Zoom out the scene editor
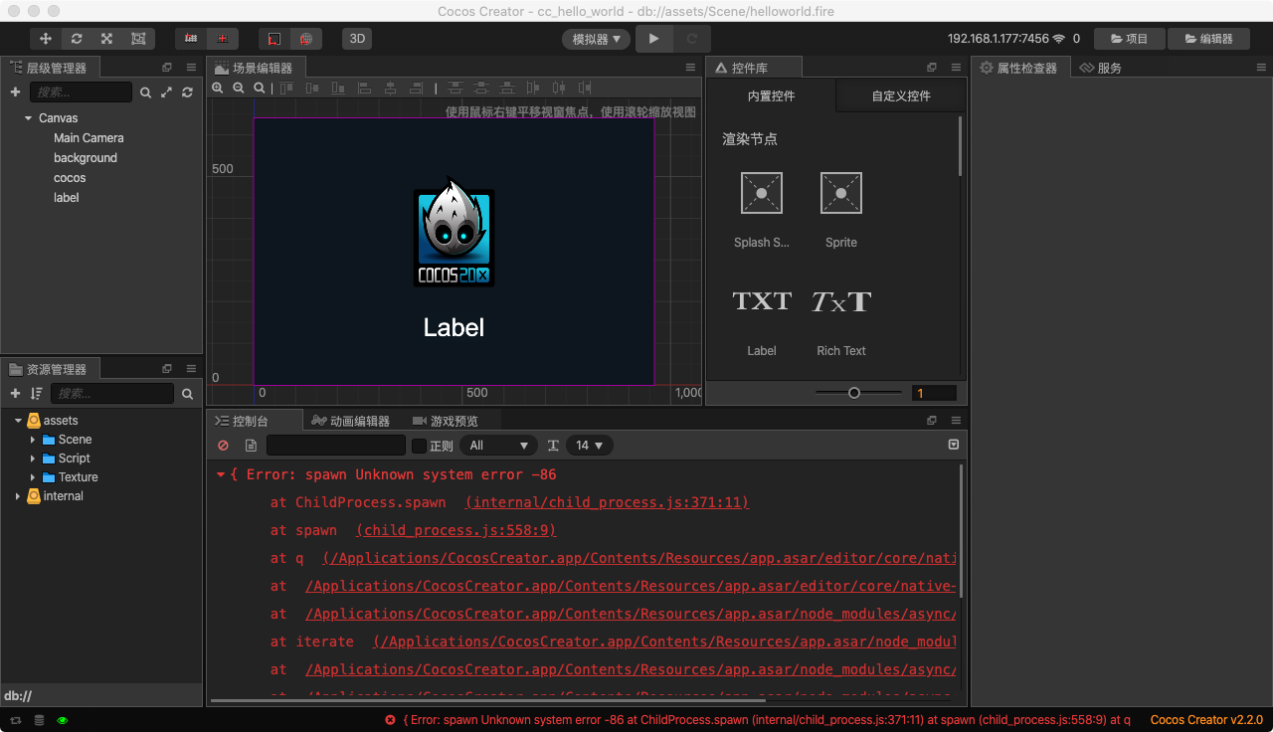The height and width of the screenshot is (732, 1273). [x=239, y=88]
